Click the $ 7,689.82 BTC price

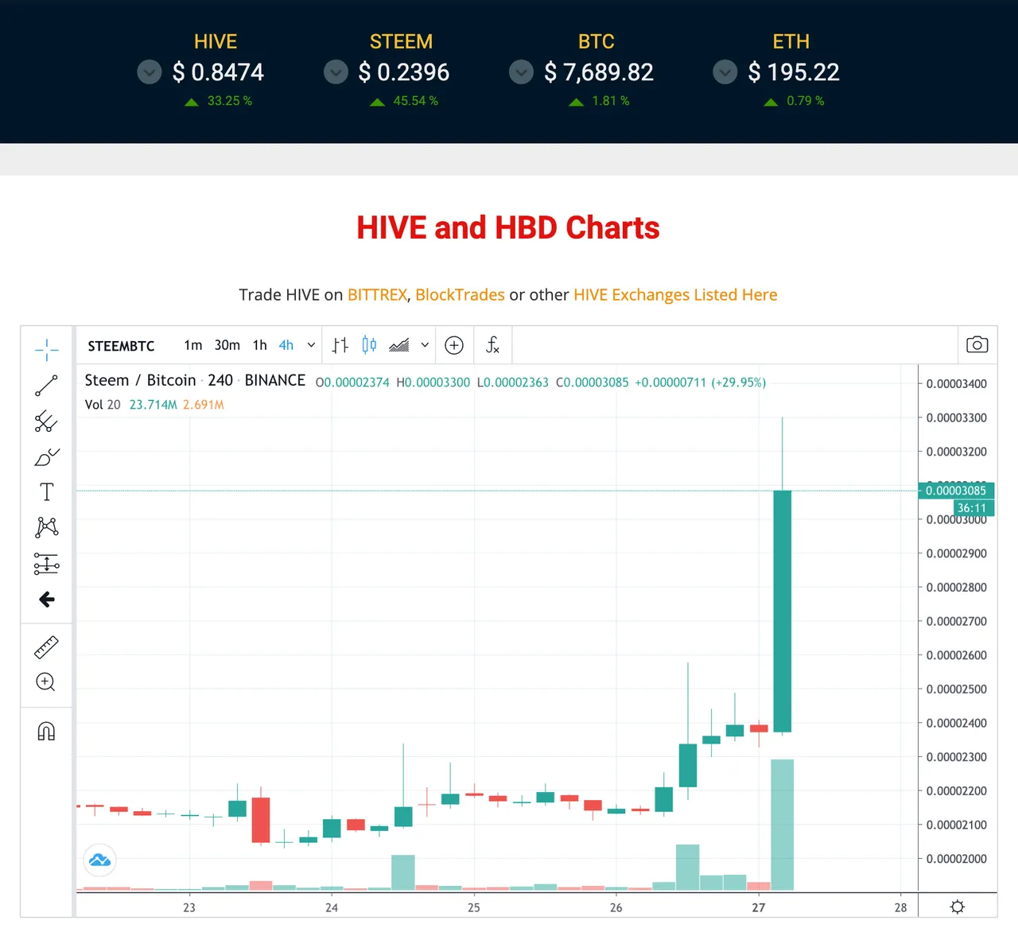(599, 72)
